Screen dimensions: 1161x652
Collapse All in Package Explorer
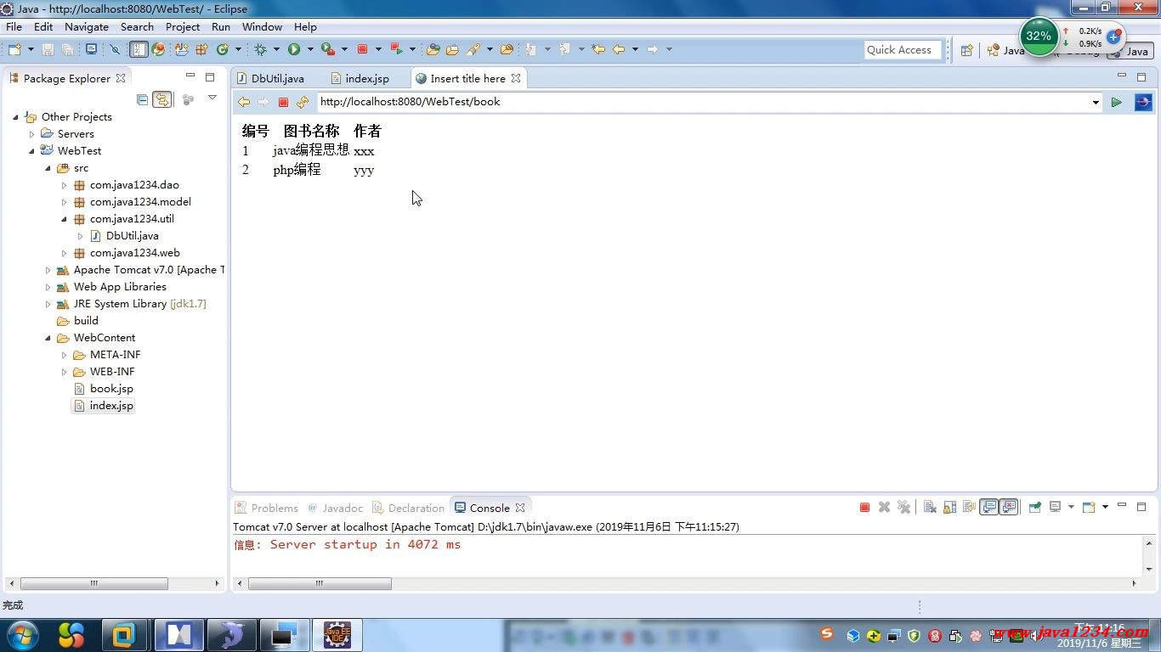(142, 99)
